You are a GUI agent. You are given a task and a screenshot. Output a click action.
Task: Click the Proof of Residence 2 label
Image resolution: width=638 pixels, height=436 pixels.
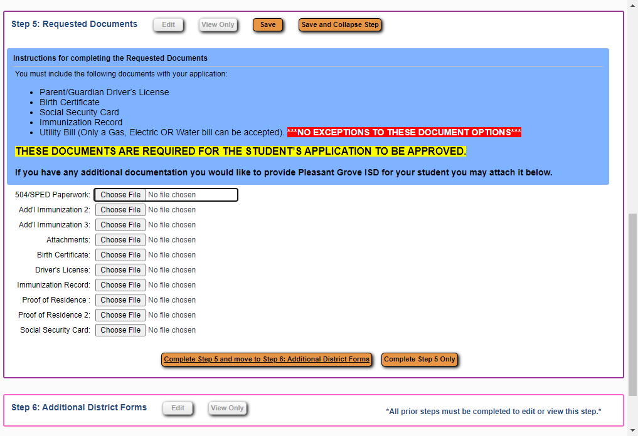(54, 315)
